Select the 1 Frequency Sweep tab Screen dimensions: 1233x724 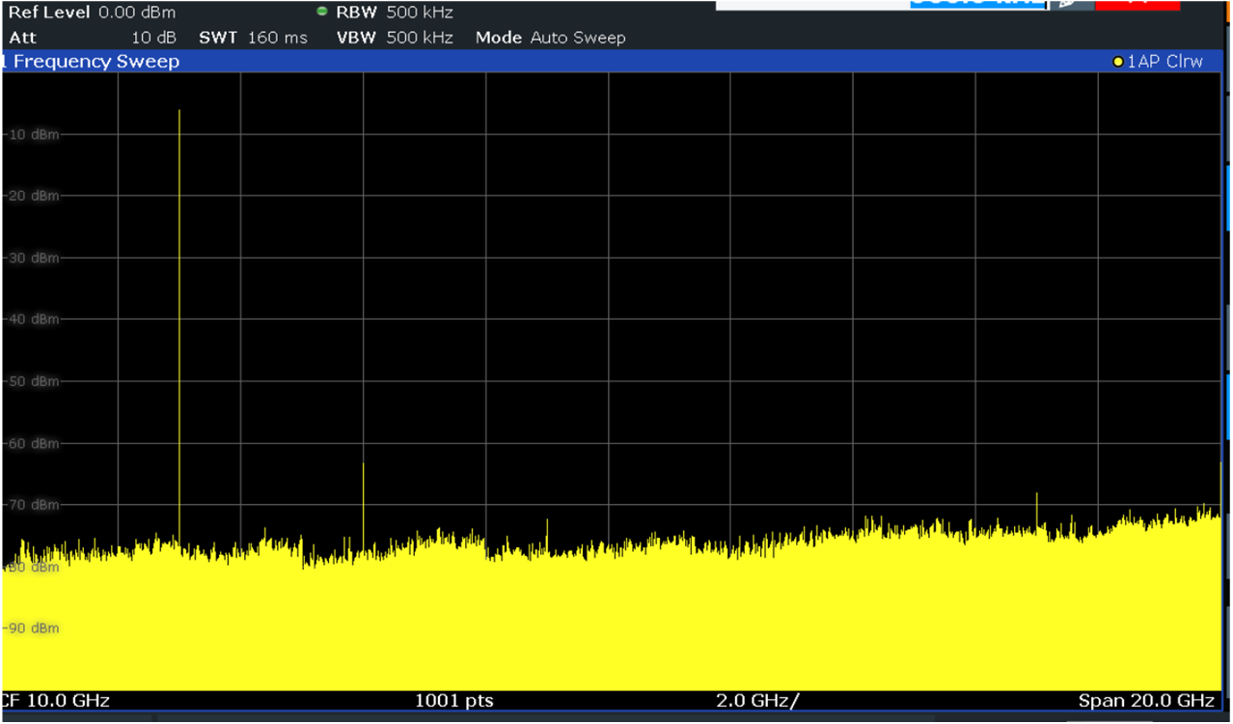click(92, 61)
